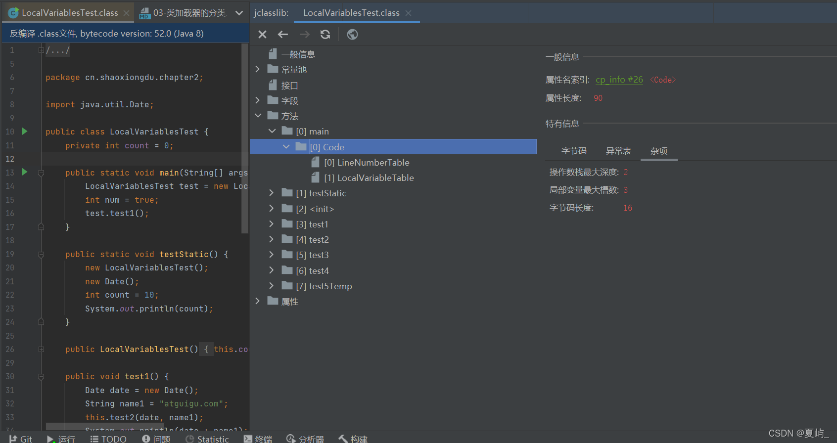Image resolution: width=837 pixels, height=443 pixels.
Task: Open the Statistic tool window
Action: [207, 439]
